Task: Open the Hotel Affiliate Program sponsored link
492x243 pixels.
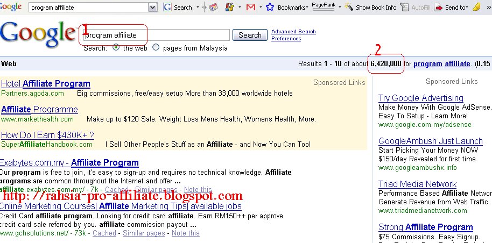Action: pos(46,84)
